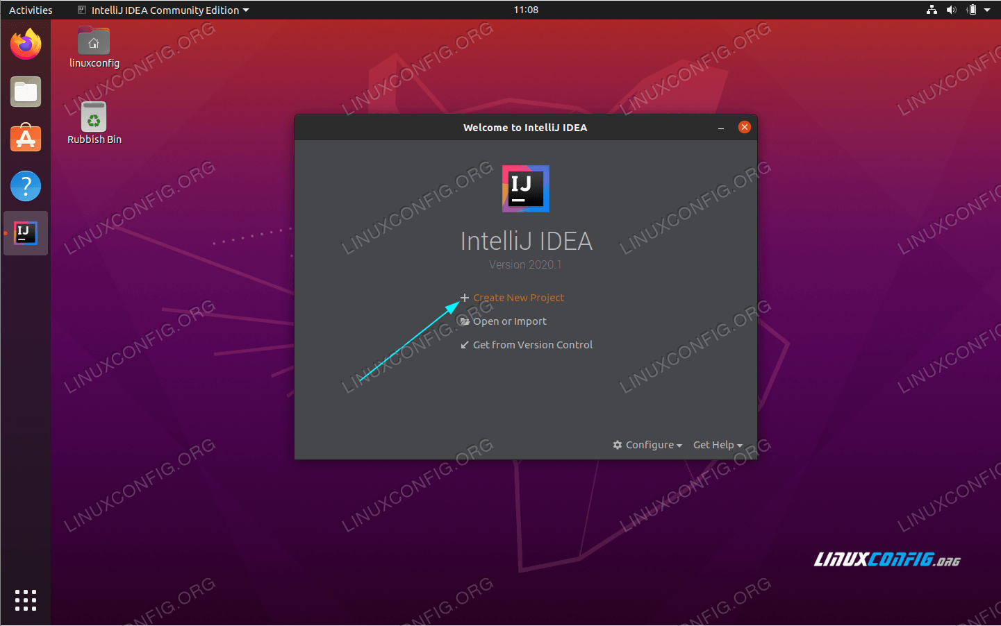Screen dimensions: 1001x626
Task: Open the system menu arrow in top bar
Action: [x=987, y=10]
